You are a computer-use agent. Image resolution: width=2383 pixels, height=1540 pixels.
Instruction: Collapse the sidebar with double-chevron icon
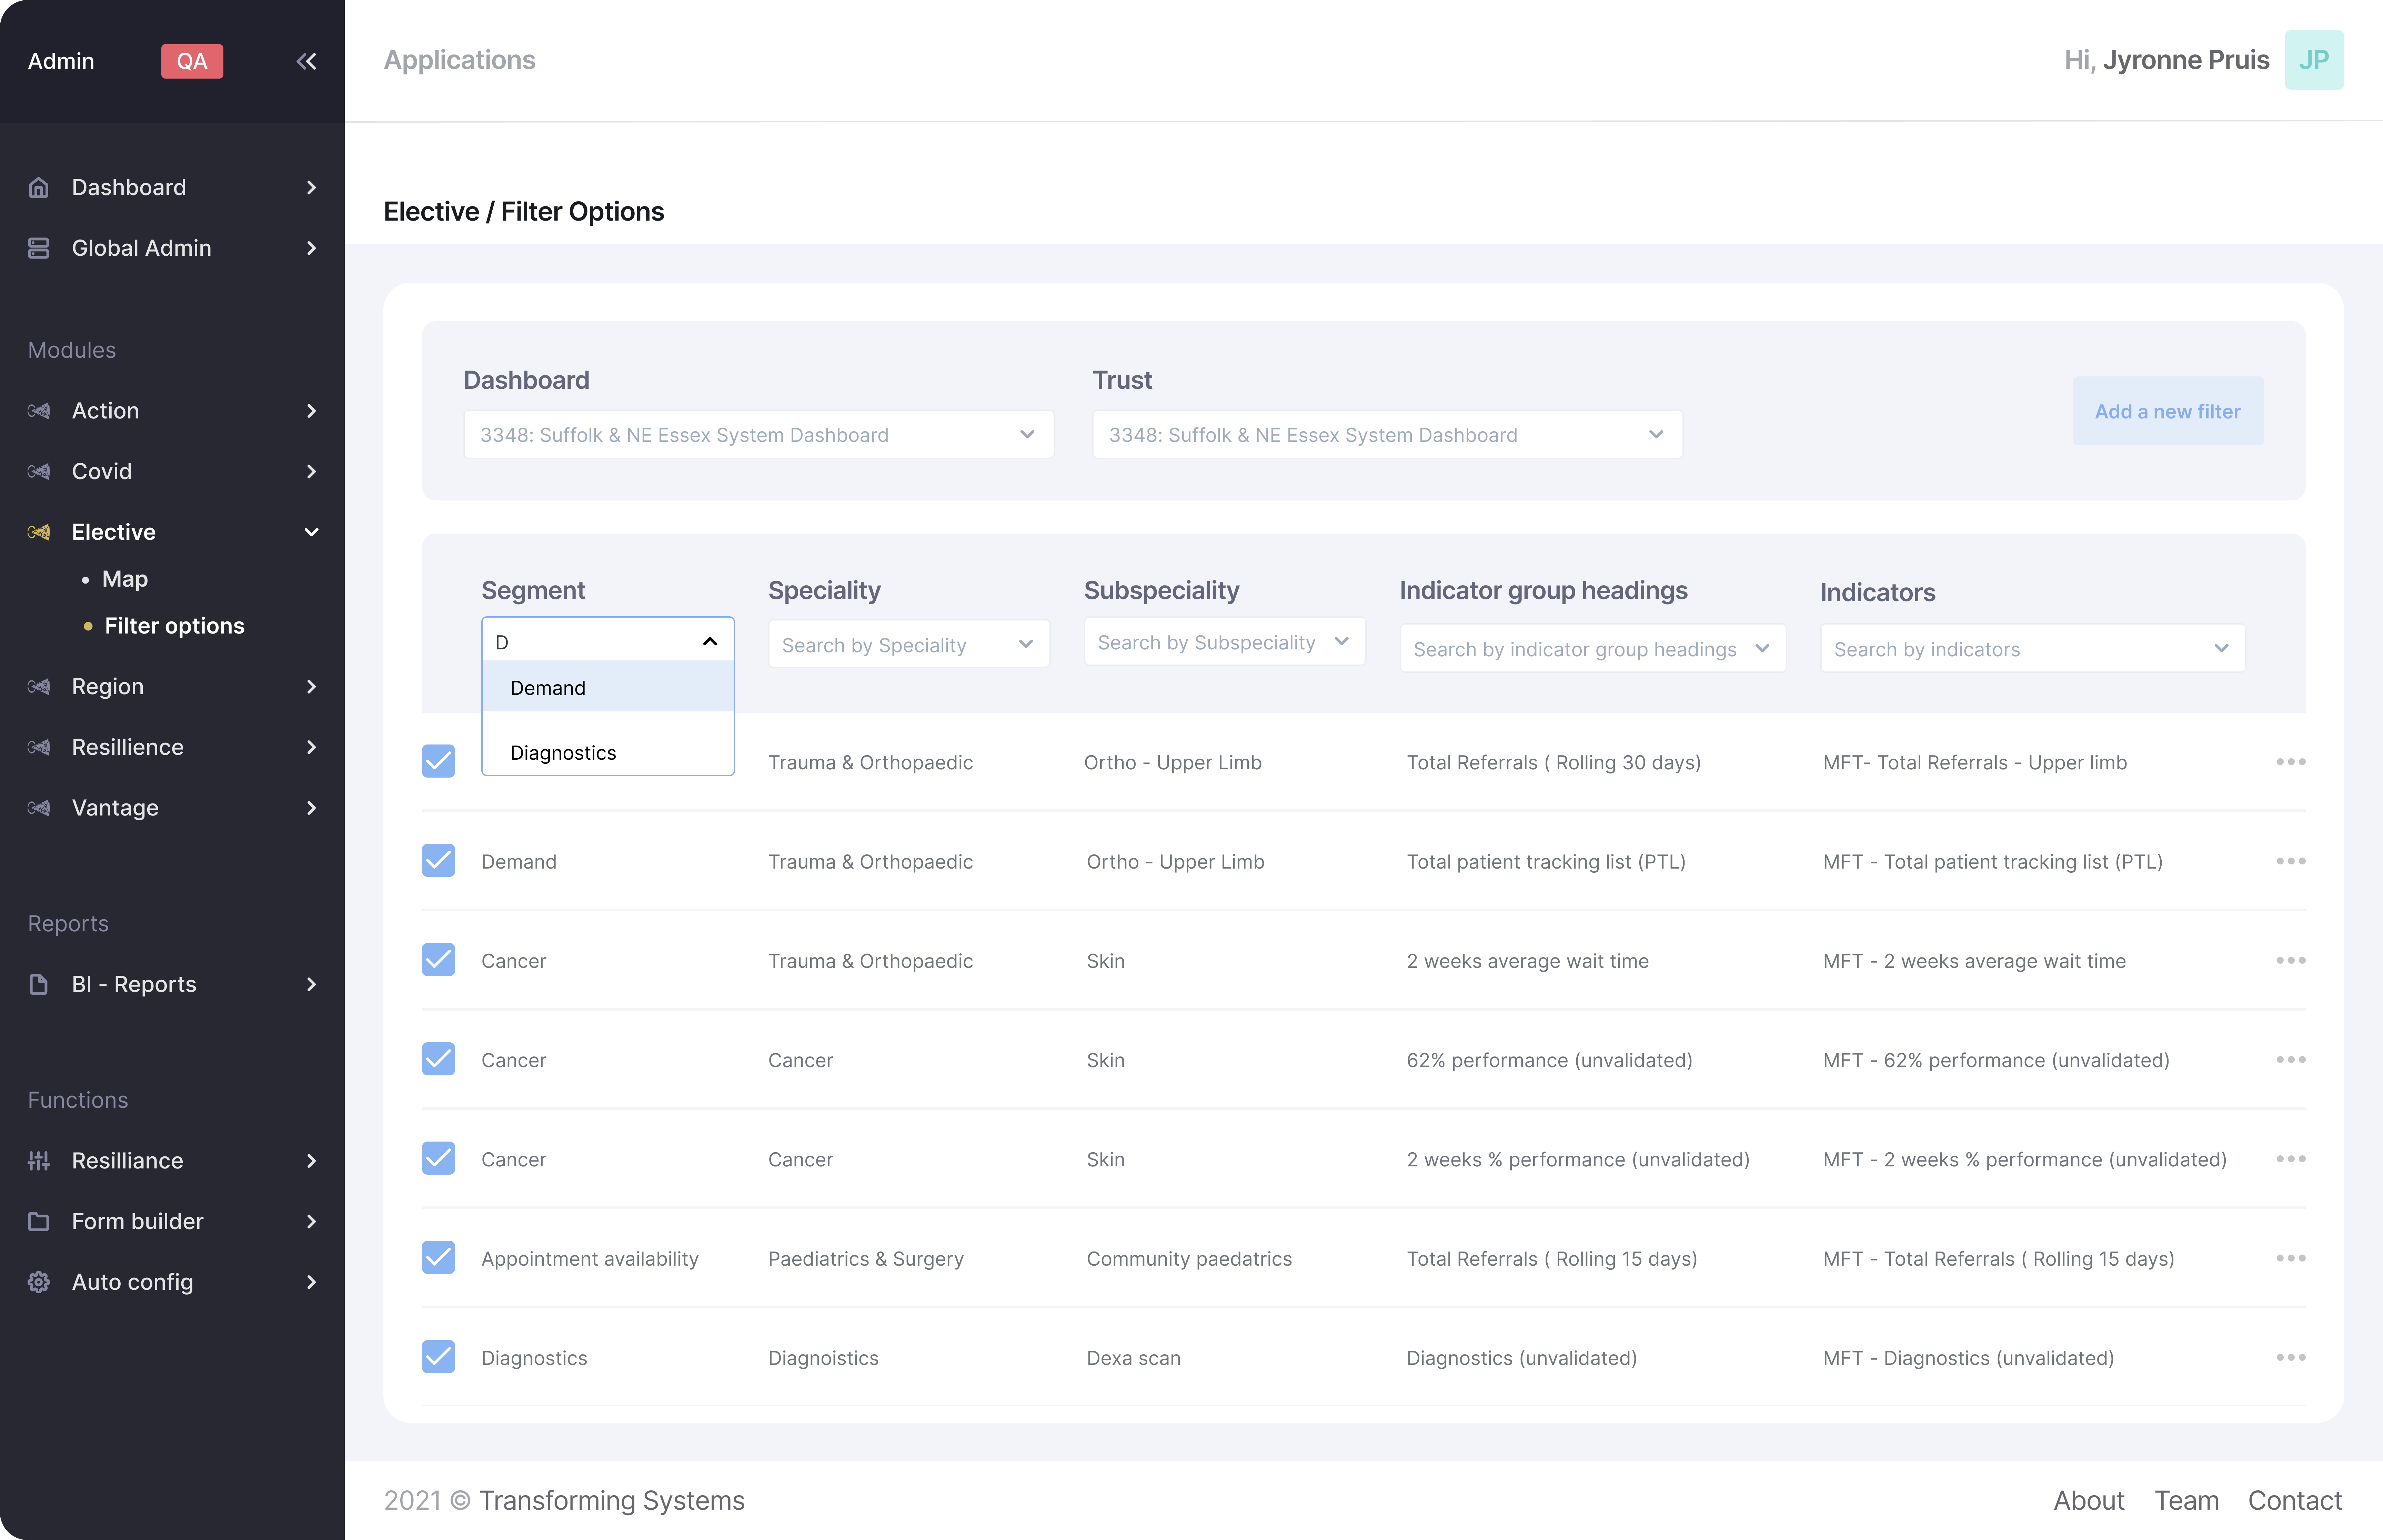306,61
